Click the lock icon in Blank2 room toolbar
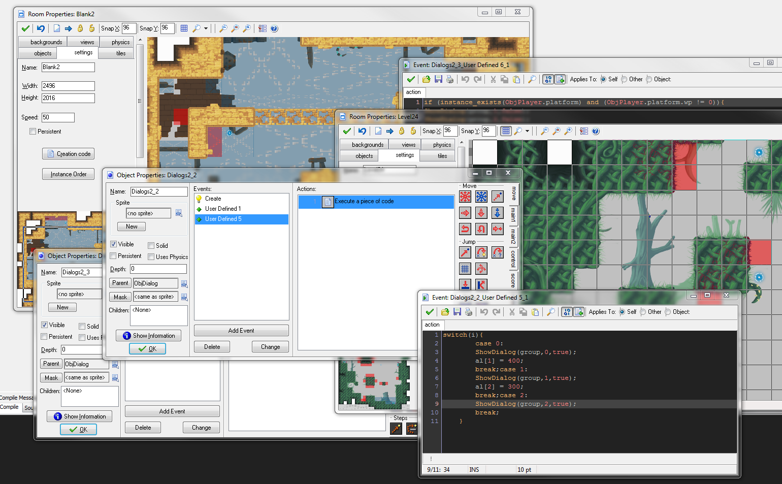This screenshot has width=782, height=484. point(80,28)
